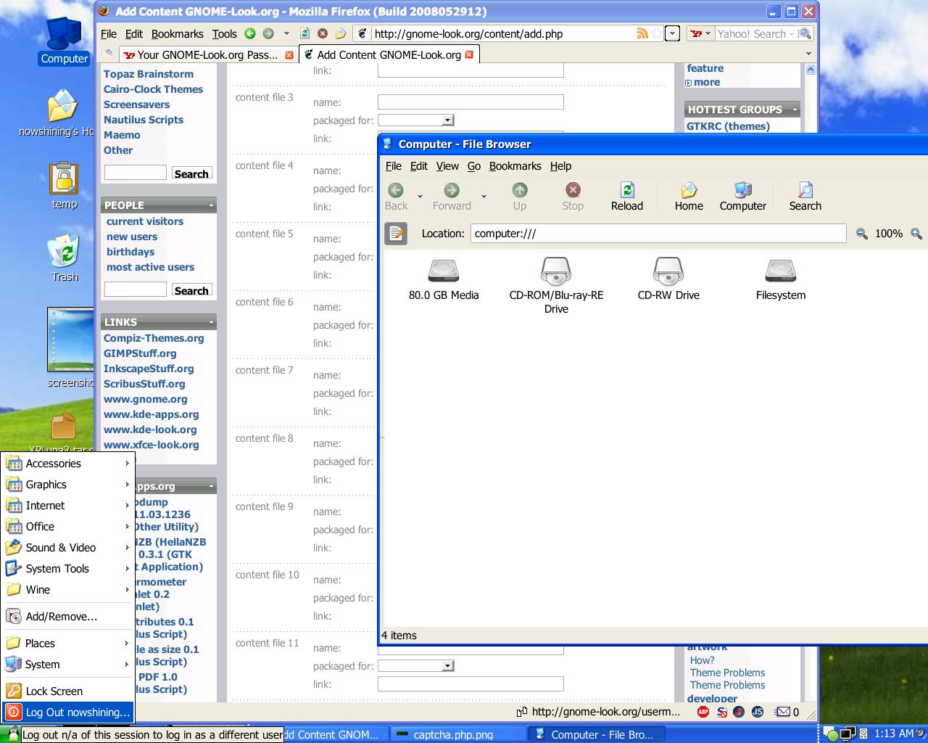Zoom in the File Browser view
This screenshot has height=743, width=928.
point(916,234)
